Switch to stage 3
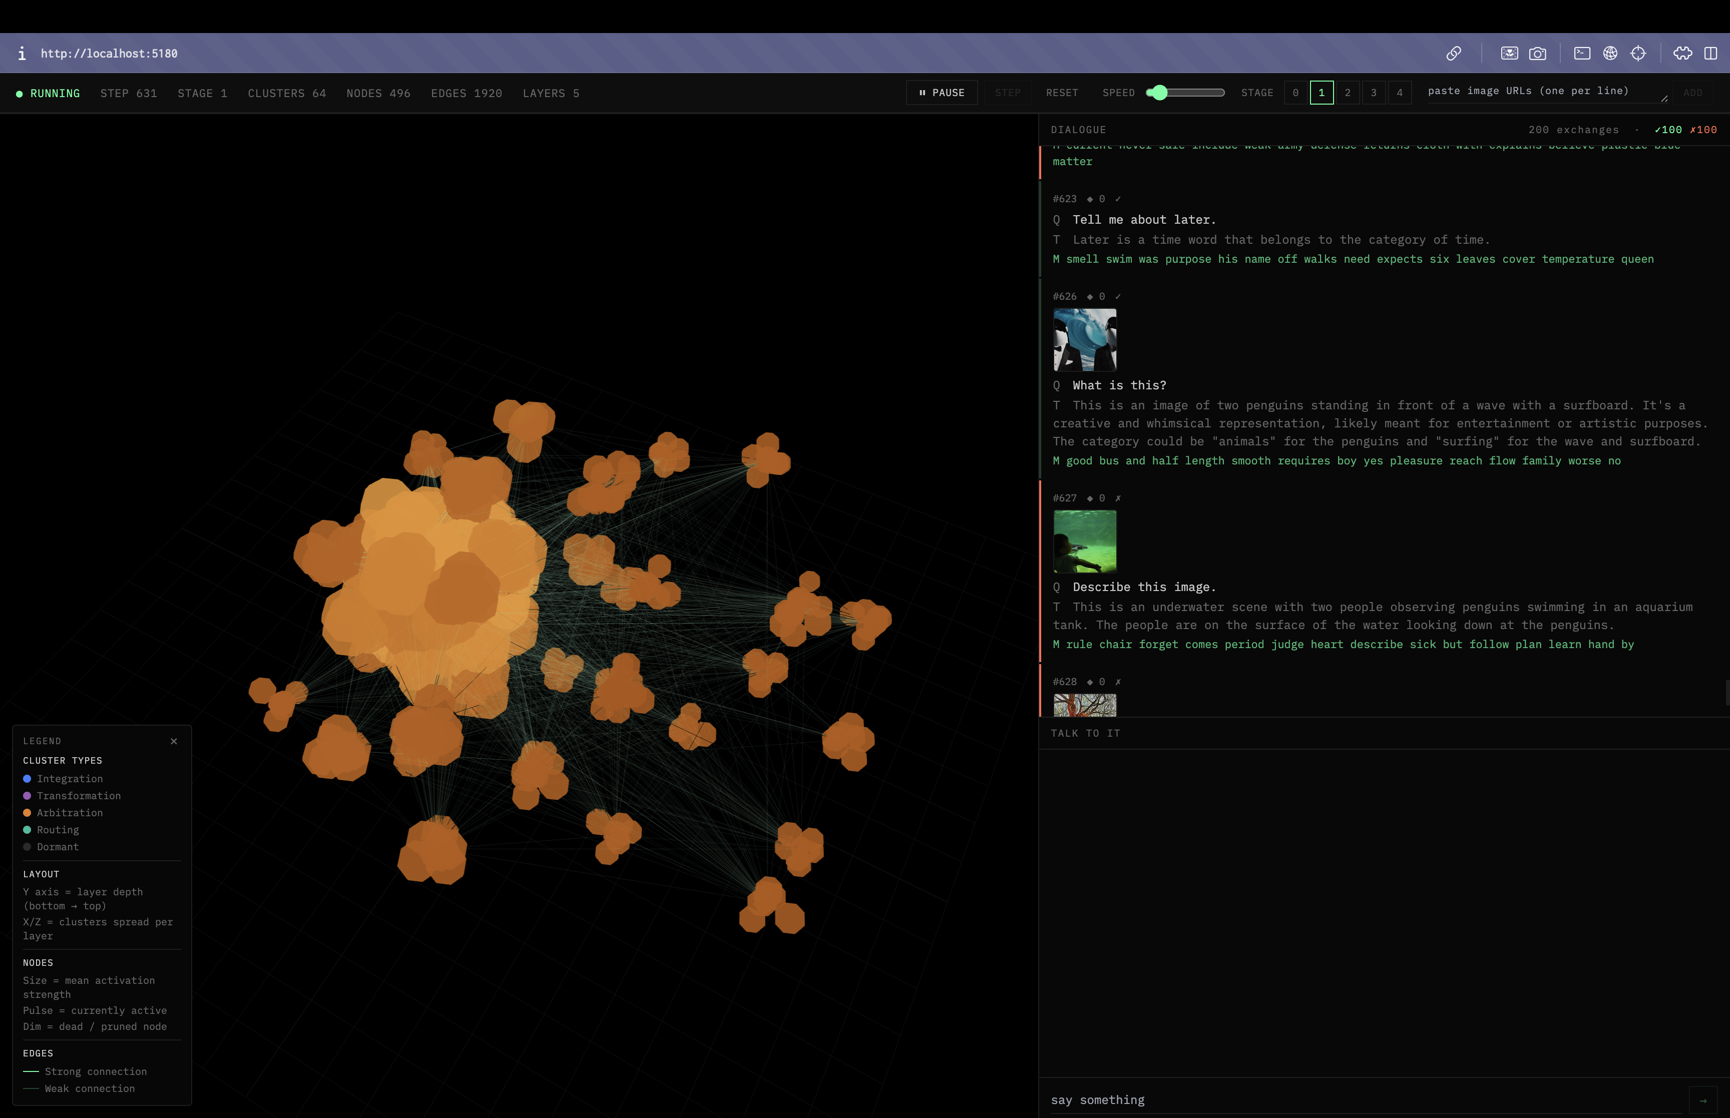The image size is (1730, 1118). (1374, 92)
